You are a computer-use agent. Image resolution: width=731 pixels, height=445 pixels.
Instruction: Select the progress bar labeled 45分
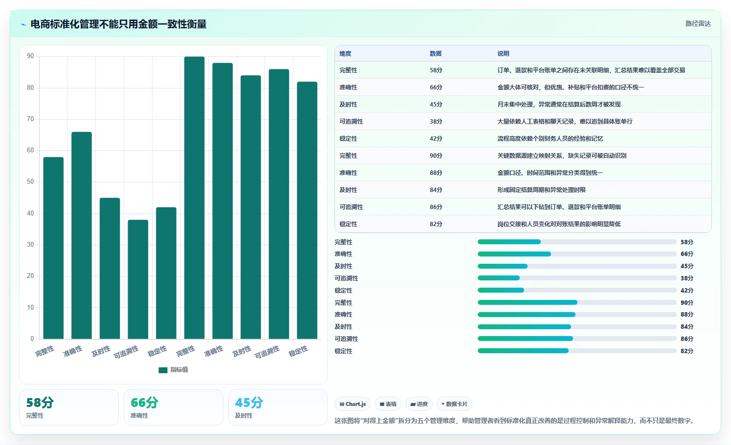pyautogui.click(x=577, y=266)
